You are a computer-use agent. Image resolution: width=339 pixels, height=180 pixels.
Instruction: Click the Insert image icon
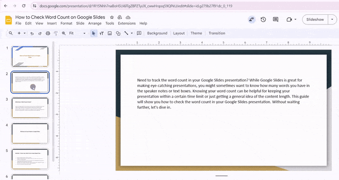coord(110,33)
